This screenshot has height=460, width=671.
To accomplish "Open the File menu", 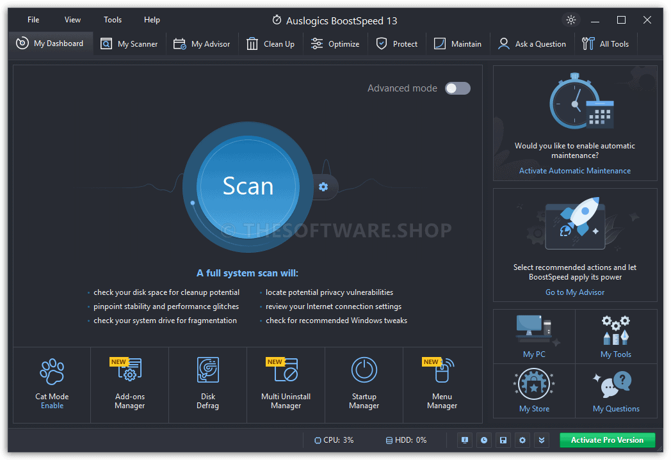I will pos(33,20).
